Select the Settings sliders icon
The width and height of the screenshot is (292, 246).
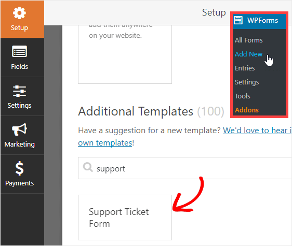pos(19,91)
